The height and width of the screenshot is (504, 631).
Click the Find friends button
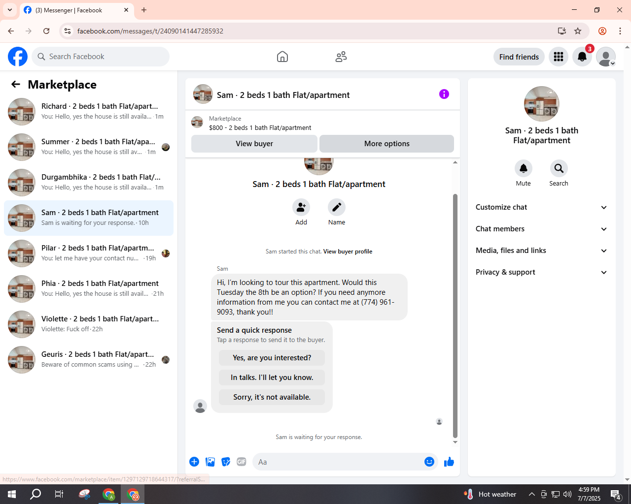click(519, 57)
